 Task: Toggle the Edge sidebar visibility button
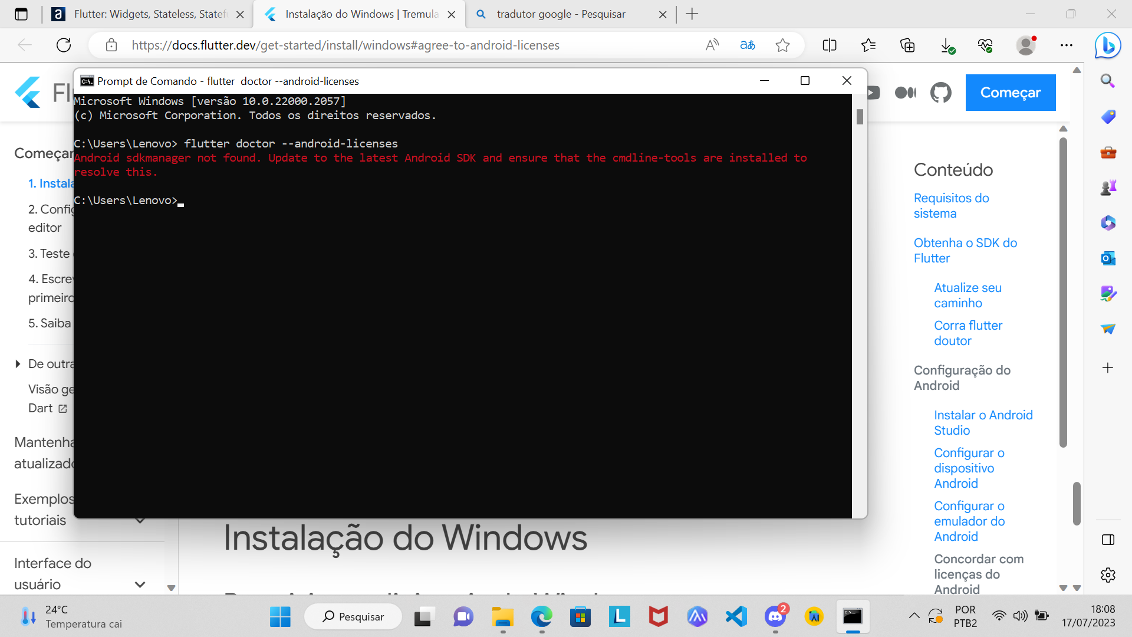tap(1108, 540)
